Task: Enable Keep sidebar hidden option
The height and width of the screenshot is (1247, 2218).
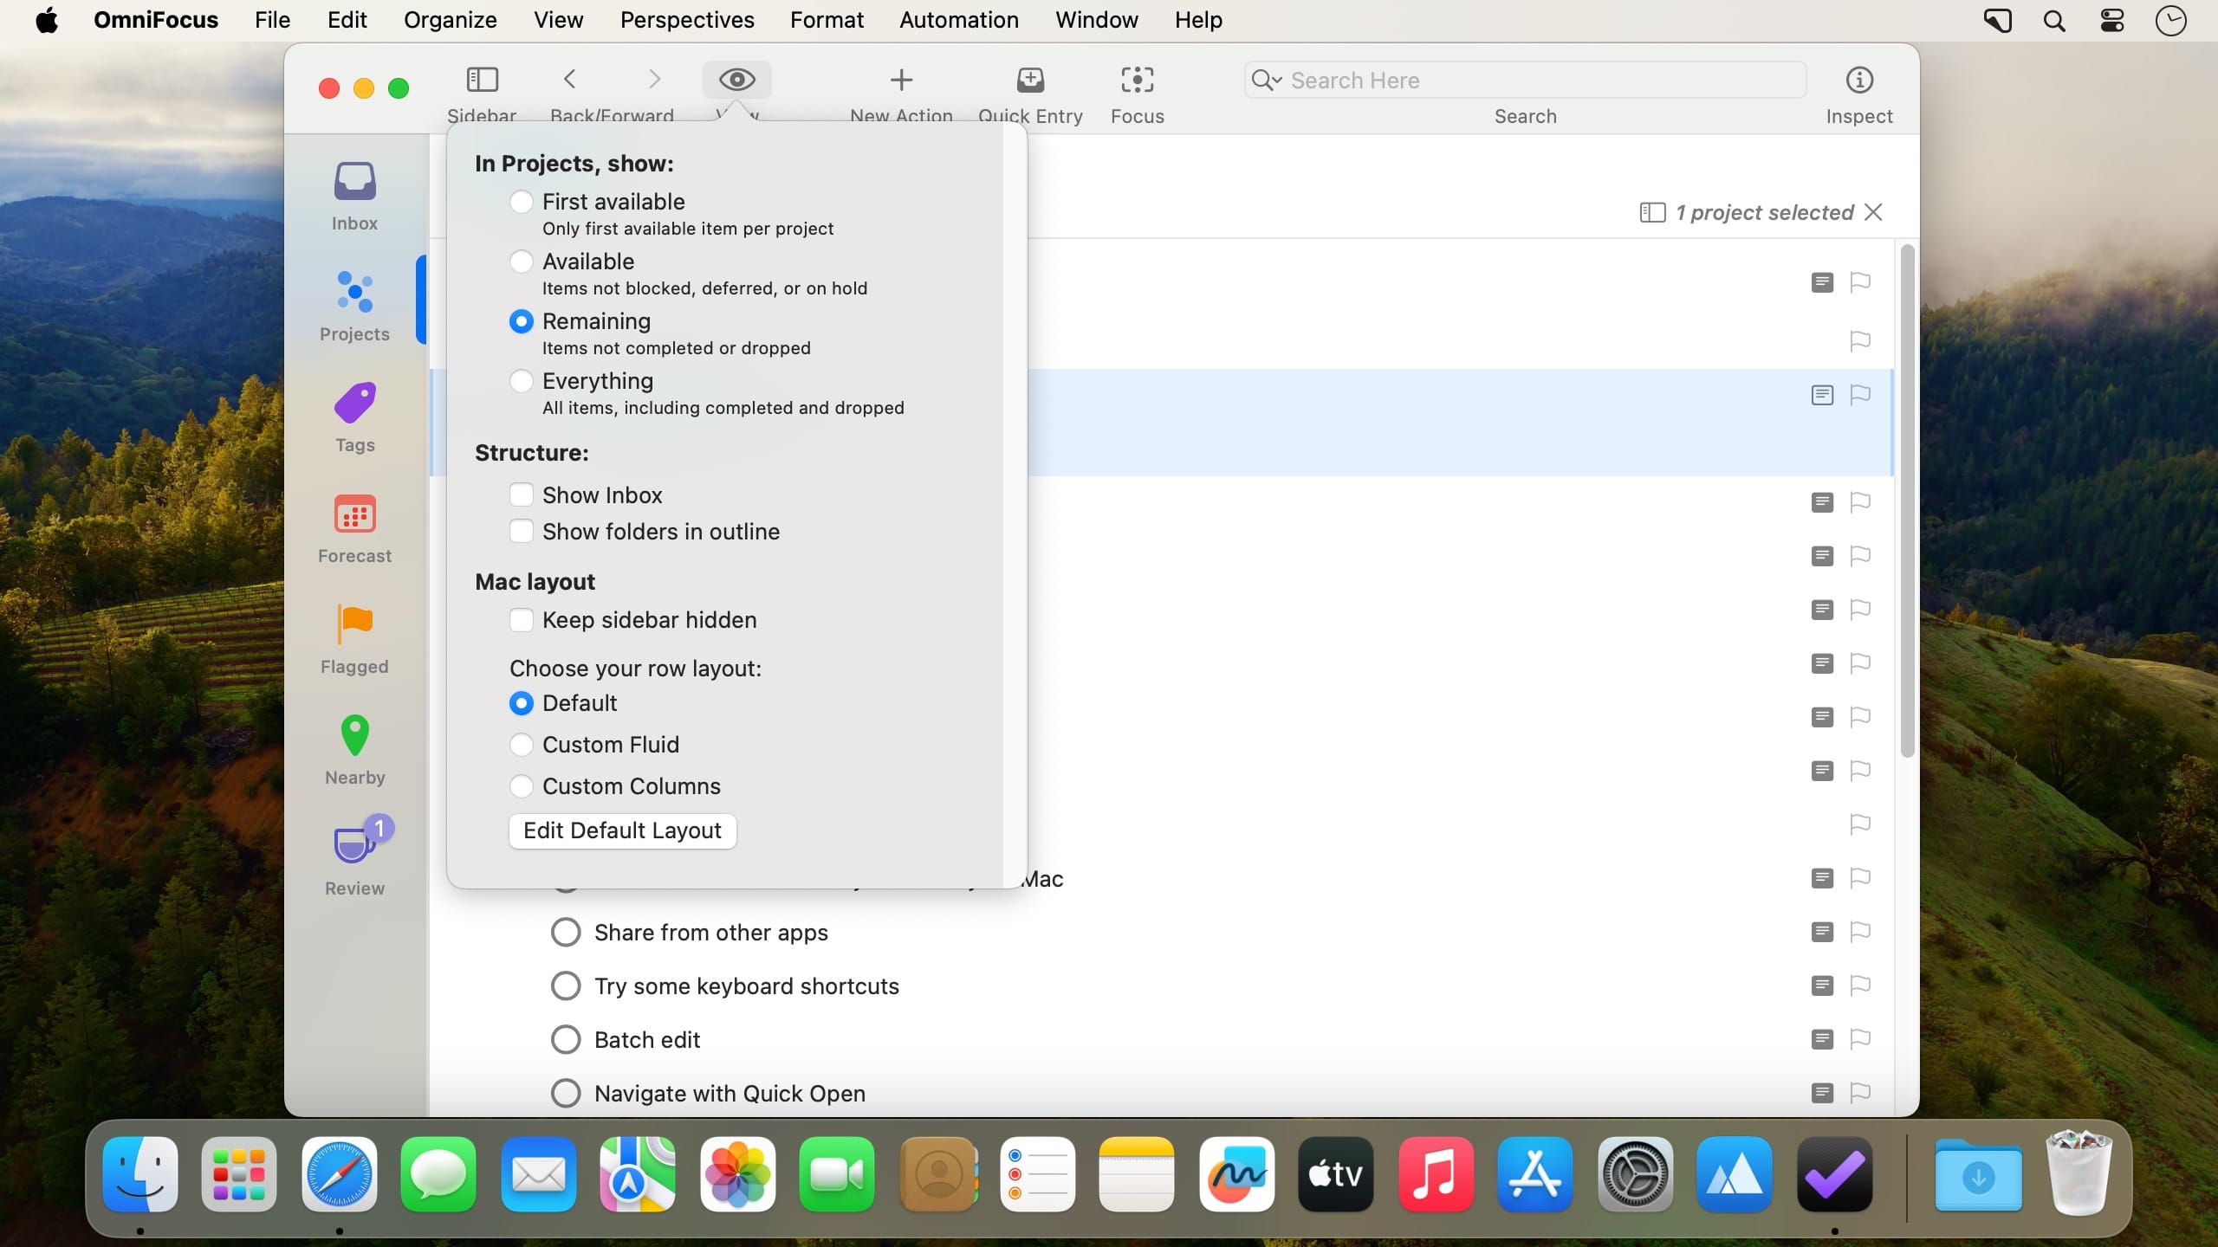Action: click(522, 620)
